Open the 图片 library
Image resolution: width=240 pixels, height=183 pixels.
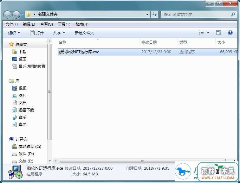click(x=23, y=96)
